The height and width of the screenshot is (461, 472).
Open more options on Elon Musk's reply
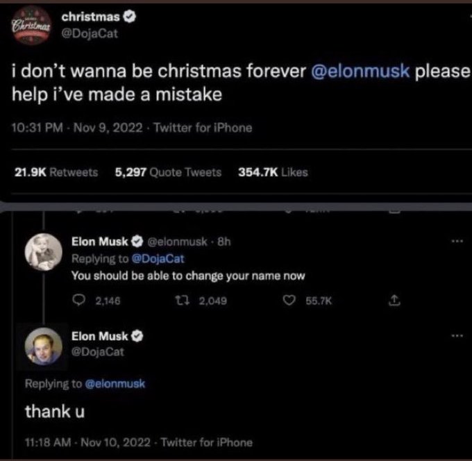tap(457, 241)
